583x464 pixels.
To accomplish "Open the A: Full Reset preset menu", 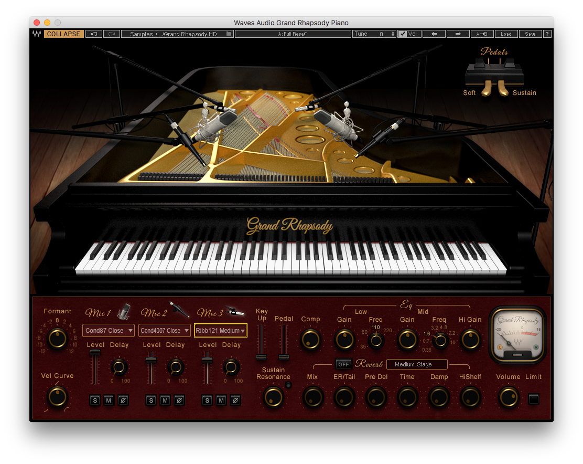I will pyautogui.click(x=293, y=34).
